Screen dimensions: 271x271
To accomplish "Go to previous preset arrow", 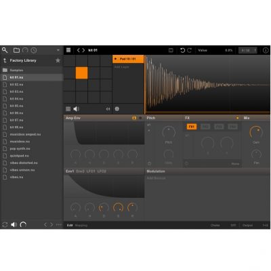I will click(79, 50).
